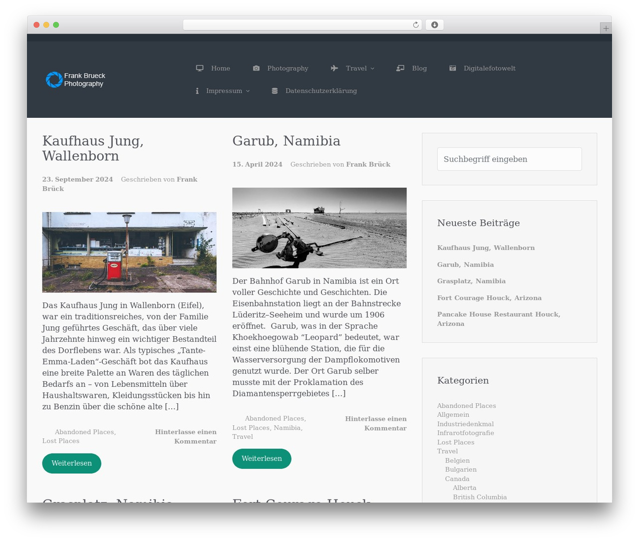Expand the Impressum dropdown arrow
639x541 pixels.
pos(248,91)
